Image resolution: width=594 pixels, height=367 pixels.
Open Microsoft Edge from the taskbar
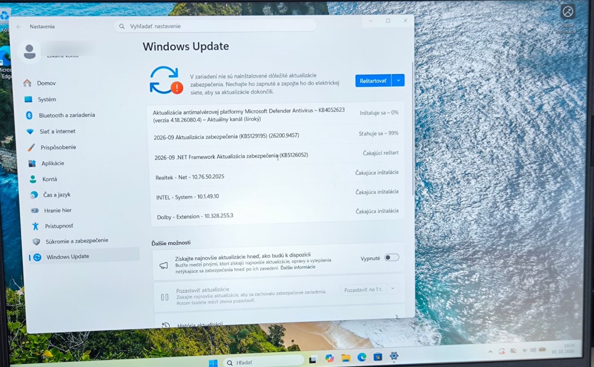click(x=362, y=357)
